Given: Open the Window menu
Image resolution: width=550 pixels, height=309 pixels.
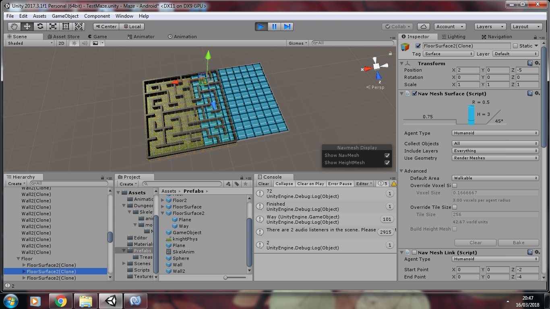Looking at the screenshot, I should (124, 16).
